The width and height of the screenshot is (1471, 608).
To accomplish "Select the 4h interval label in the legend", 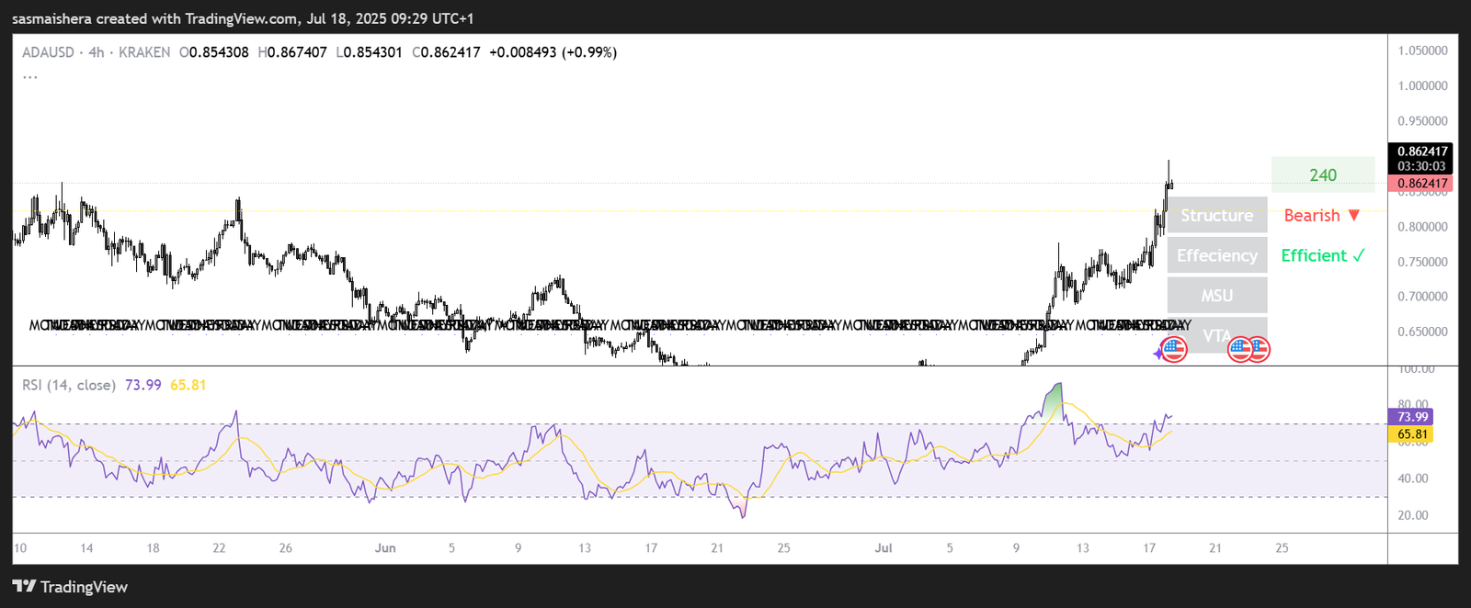I will (97, 52).
